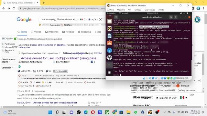The width and height of the screenshot is (207, 116).
Task: Open the terminal hamburger menu
Action: (176, 17)
